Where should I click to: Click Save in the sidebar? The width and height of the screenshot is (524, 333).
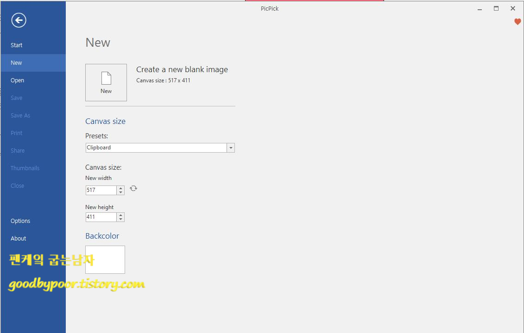(x=33, y=98)
